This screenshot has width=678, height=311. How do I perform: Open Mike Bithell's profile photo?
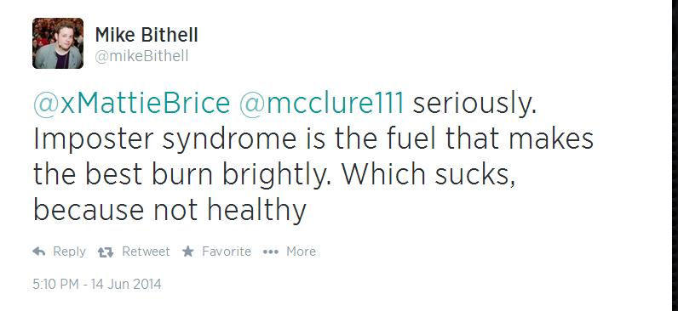coord(58,43)
